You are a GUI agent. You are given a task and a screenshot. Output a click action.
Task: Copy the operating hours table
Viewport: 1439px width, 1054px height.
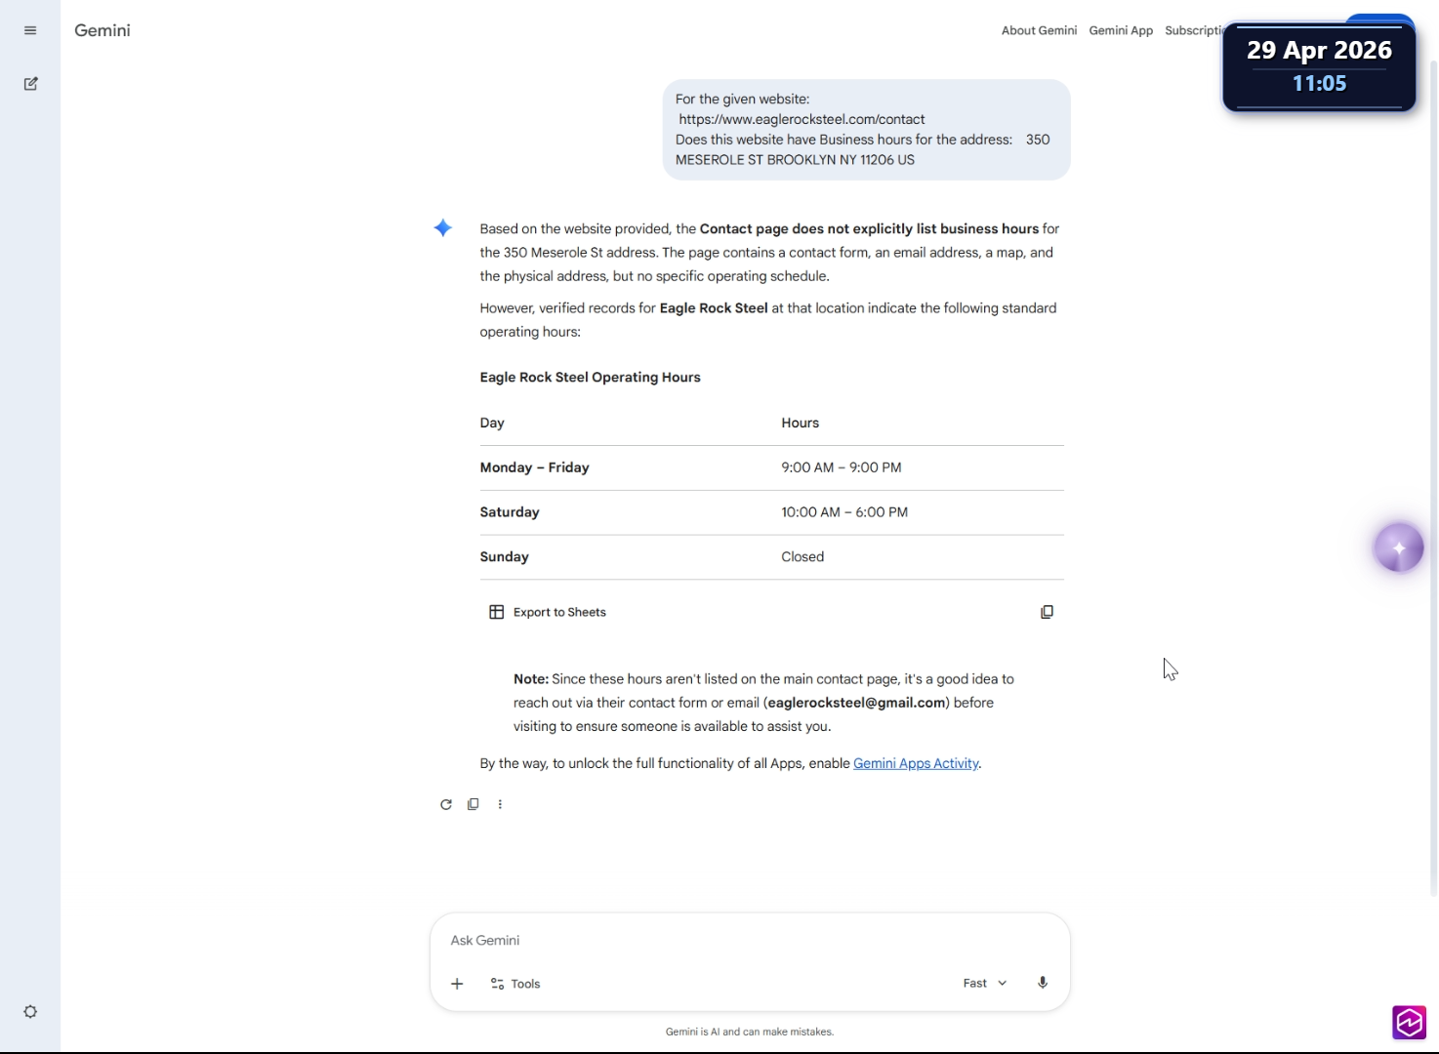coord(1047,612)
